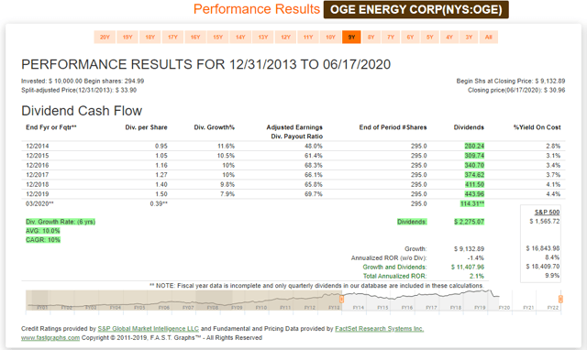Click the left range handle on timeline
The height and width of the screenshot is (350, 587).
click(341, 299)
